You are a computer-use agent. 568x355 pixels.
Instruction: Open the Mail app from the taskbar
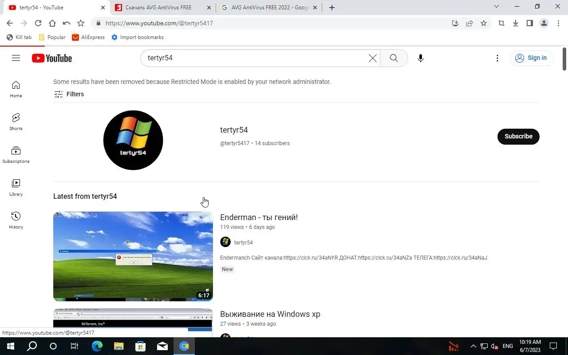(162, 346)
